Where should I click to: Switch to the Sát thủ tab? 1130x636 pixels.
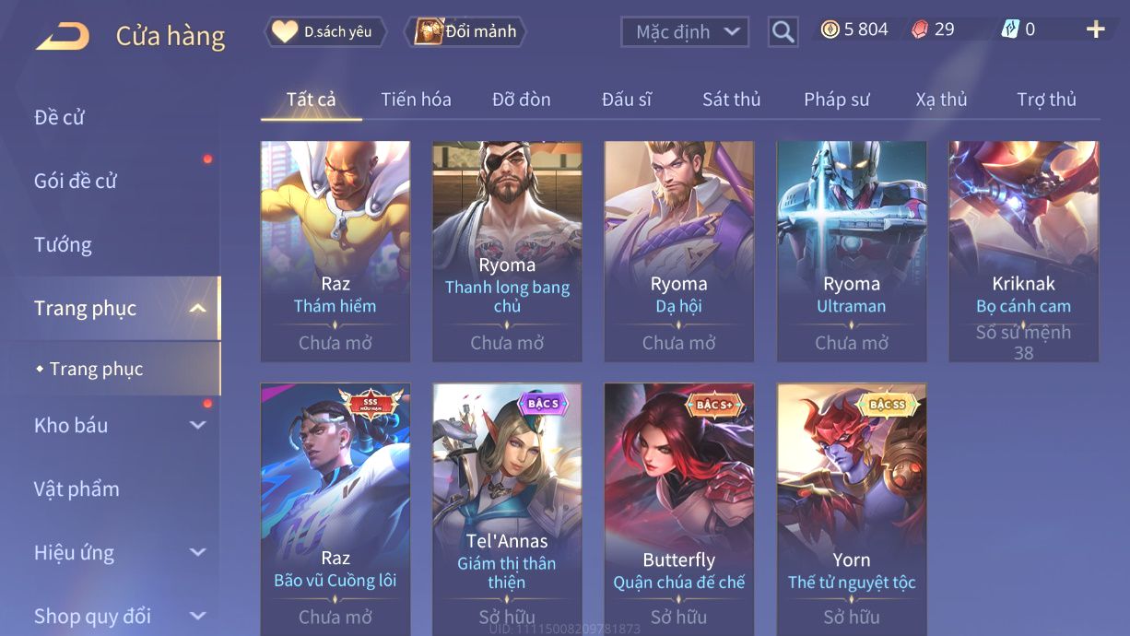point(731,100)
